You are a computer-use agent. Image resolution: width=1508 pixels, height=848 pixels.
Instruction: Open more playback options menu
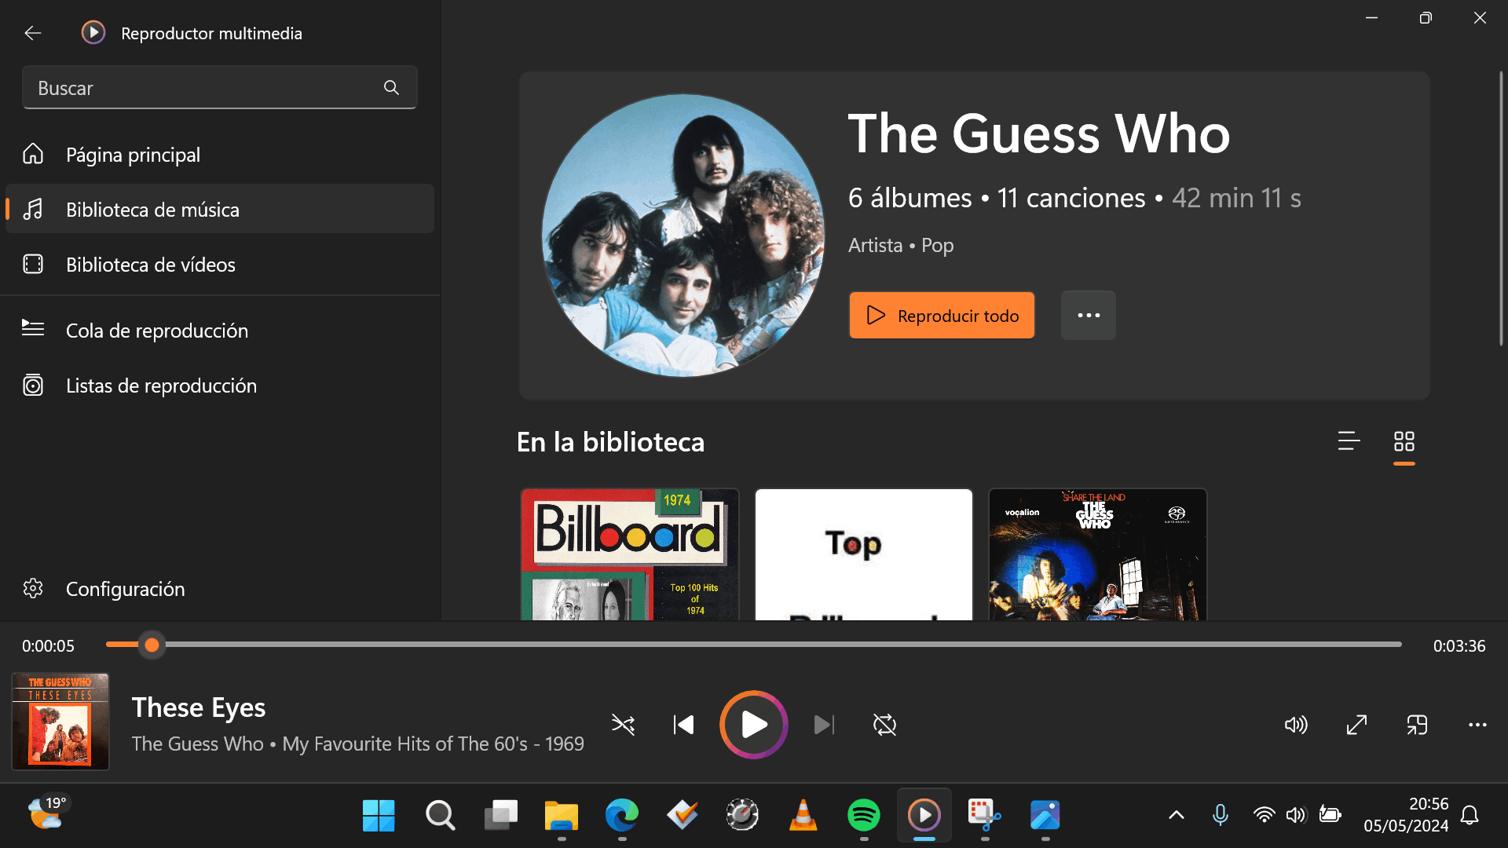tap(1477, 725)
